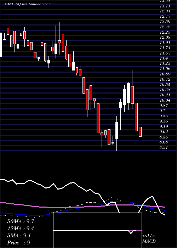Click the 50MA : 9.7 readout
The image size is (177, 248).
pyautogui.click(x=21, y=221)
